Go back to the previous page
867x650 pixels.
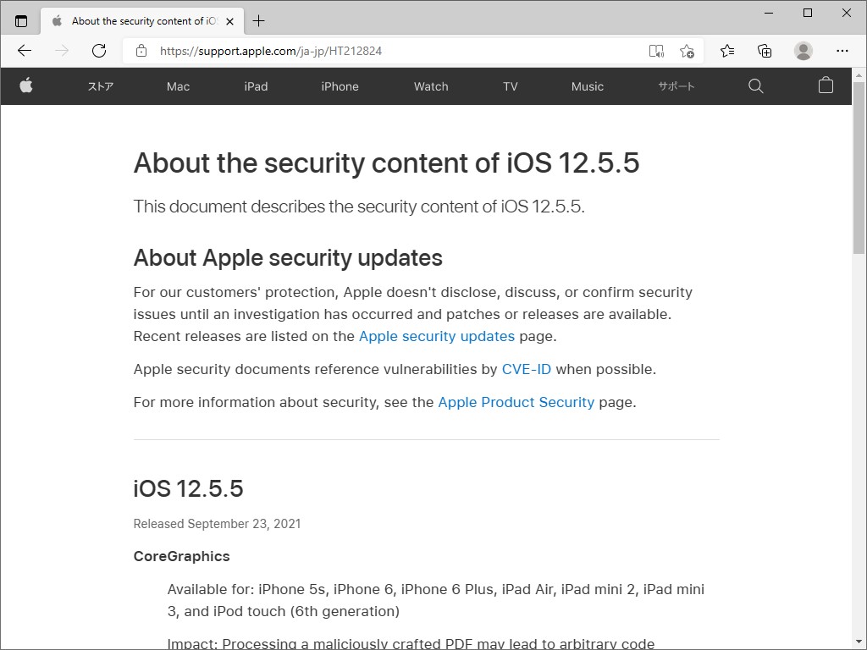[x=24, y=51]
